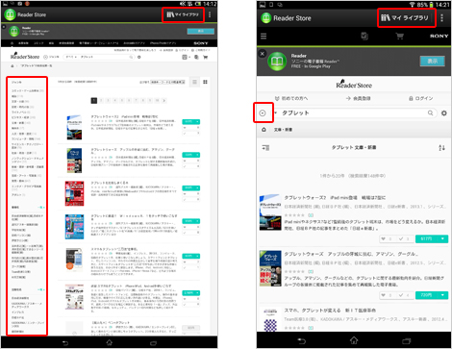This screenshot has width=452, height=349.
Task: Tap home breadcrumb icon in left tablet
Action: pos(13,65)
